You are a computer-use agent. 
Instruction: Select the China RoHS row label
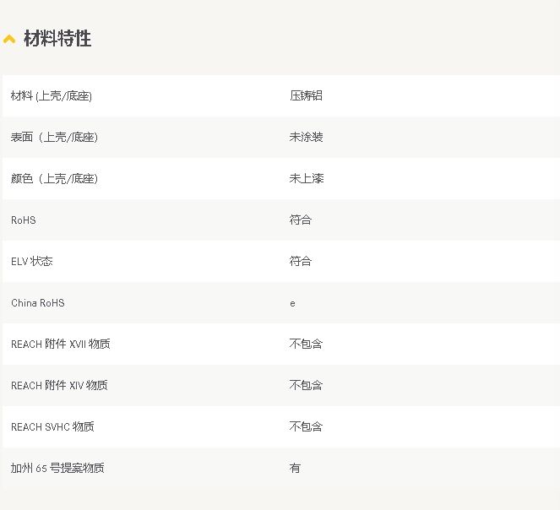click(38, 303)
